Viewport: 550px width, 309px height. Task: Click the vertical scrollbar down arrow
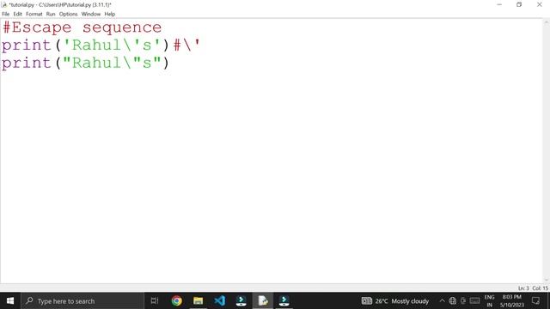tap(547, 280)
